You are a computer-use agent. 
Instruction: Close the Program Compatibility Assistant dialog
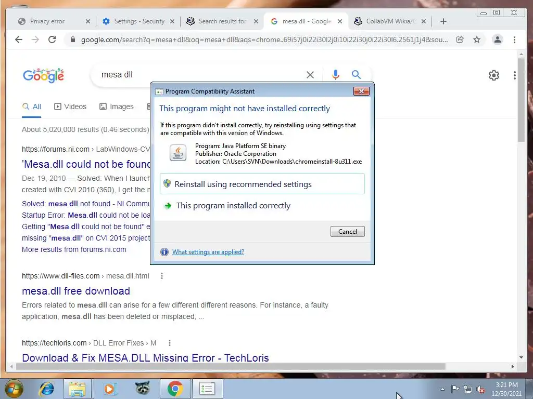click(x=361, y=91)
